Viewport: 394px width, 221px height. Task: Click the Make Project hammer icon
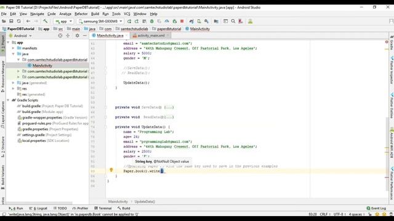[45, 21]
